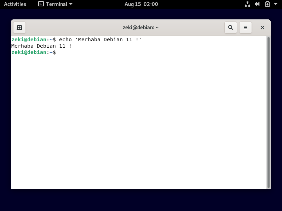Click the Terminal label in top bar
The image size is (282, 211).
coord(57,4)
